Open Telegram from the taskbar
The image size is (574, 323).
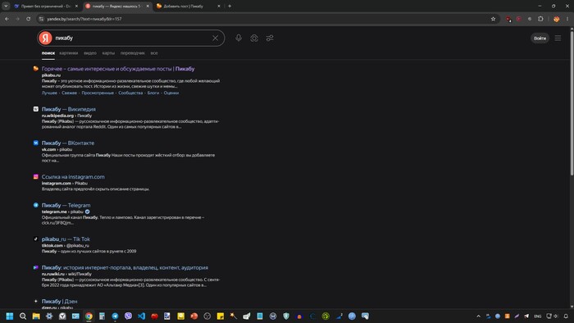[115, 316]
